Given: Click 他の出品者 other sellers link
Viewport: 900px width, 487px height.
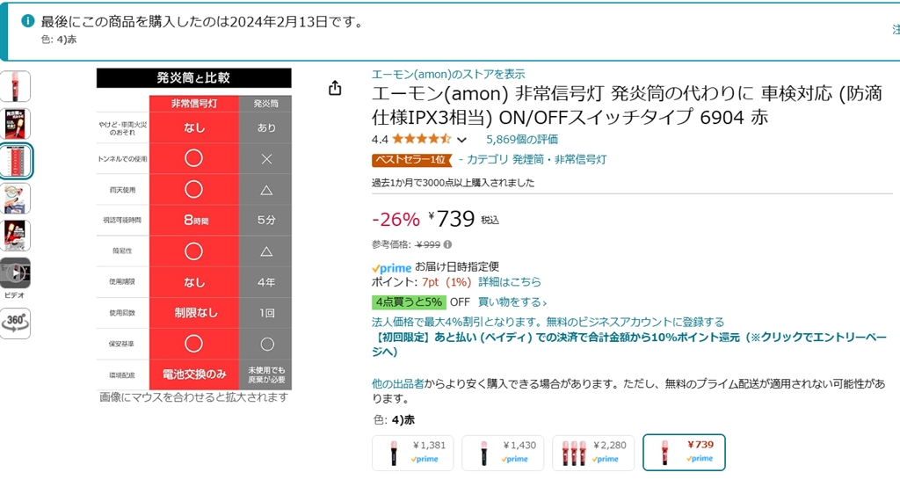Looking at the screenshot, I should pyautogui.click(x=398, y=383).
